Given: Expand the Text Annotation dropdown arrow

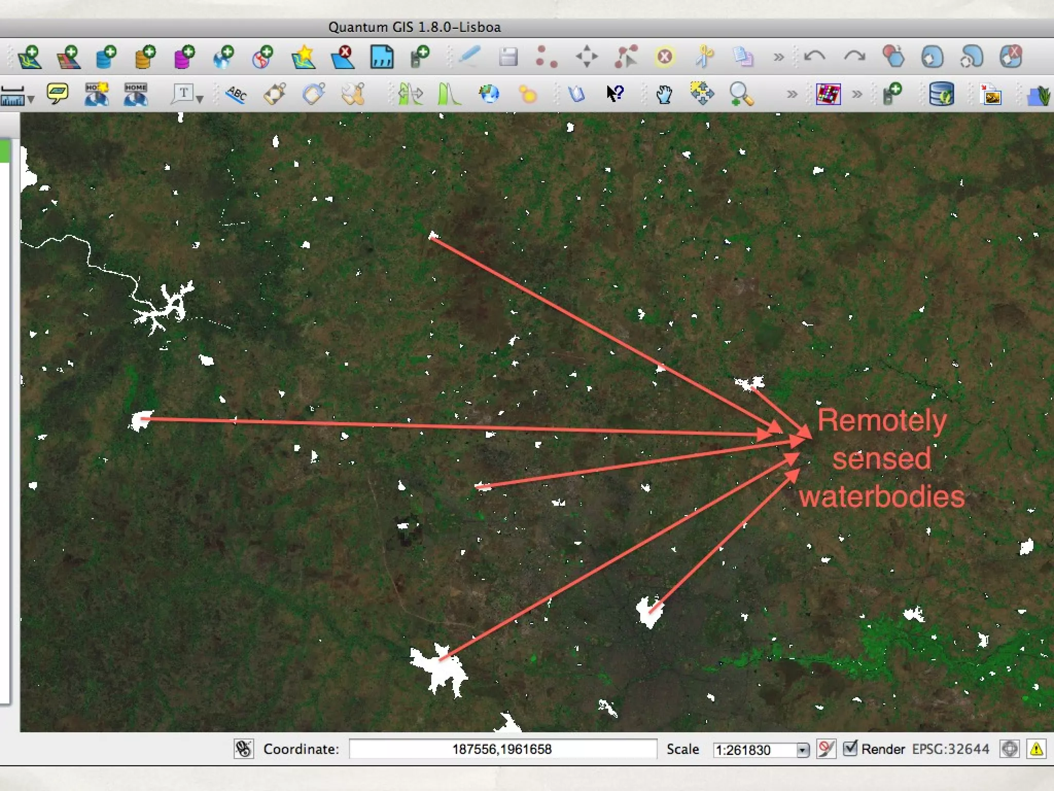Looking at the screenshot, I should 200,99.
